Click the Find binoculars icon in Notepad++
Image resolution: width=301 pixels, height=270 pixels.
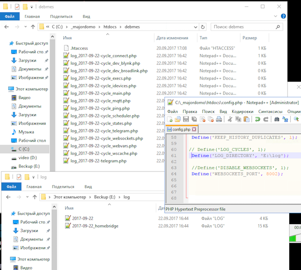pyautogui.click(x=277, y=119)
